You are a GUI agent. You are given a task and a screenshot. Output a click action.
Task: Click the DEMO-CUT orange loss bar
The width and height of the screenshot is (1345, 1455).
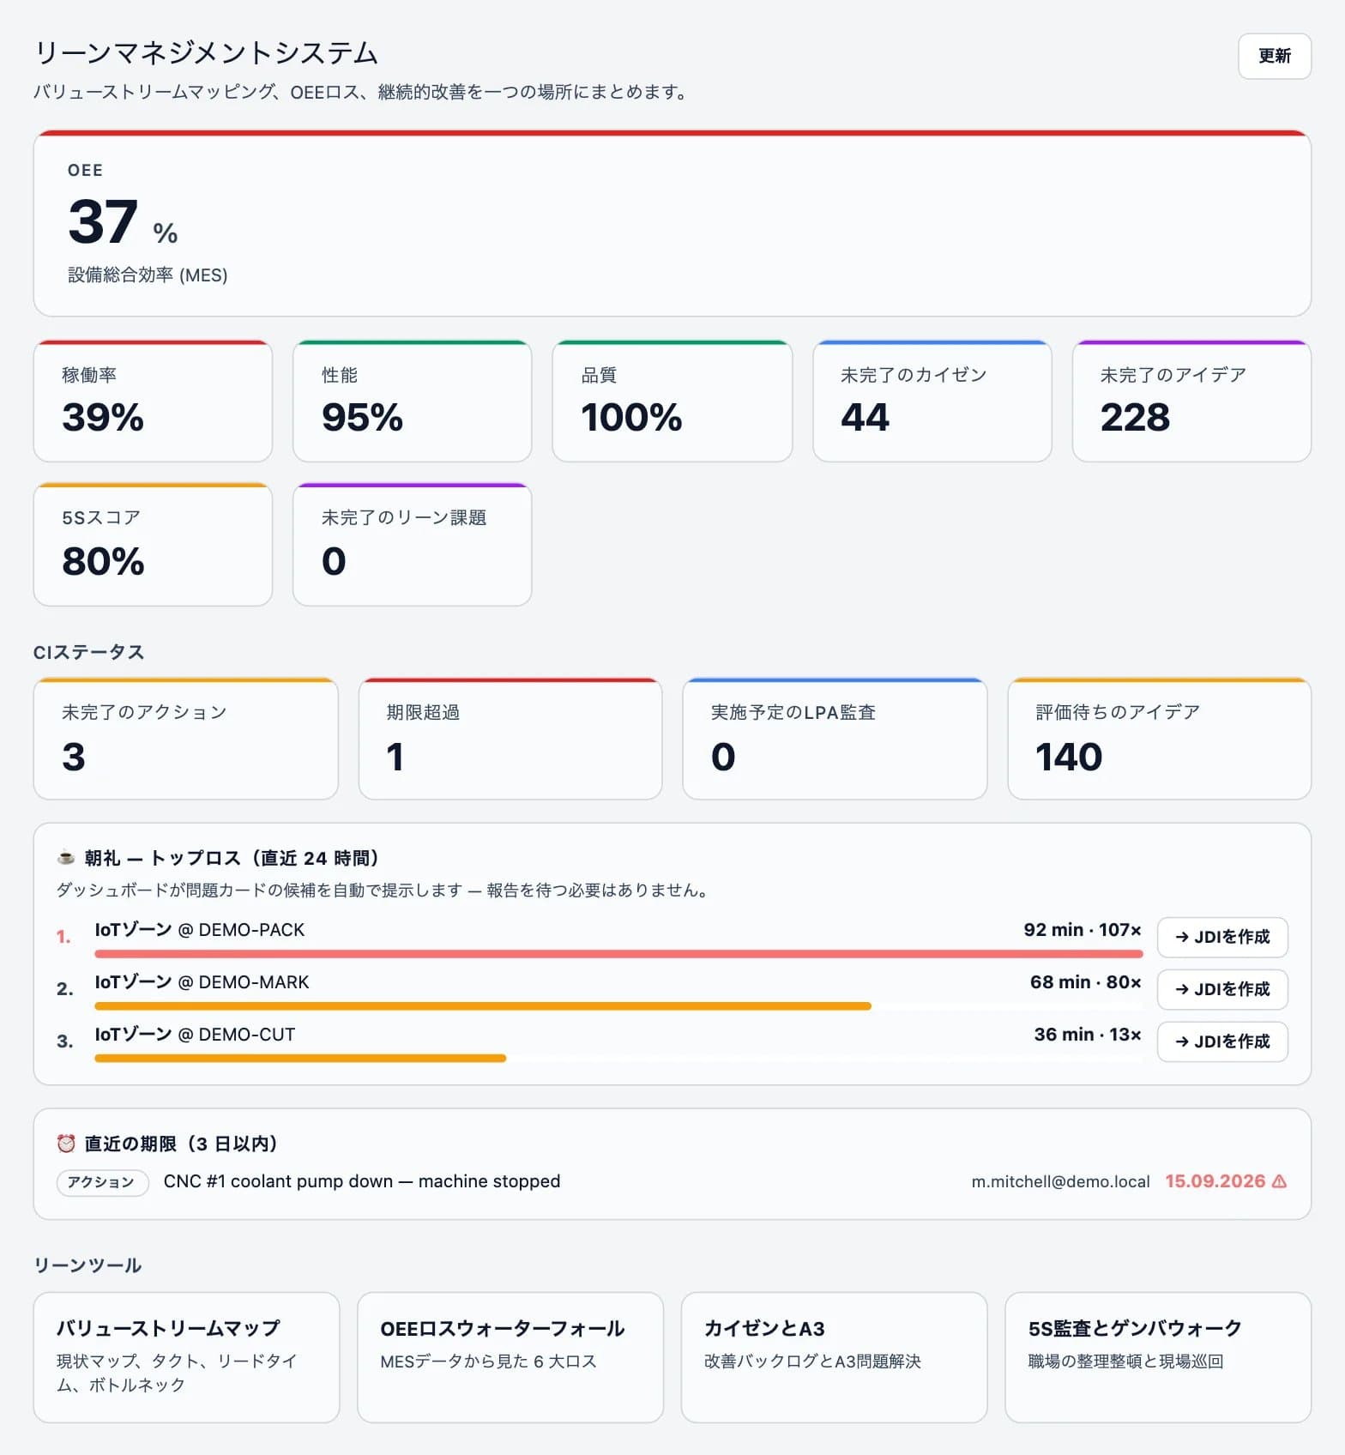(x=300, y=1059)
